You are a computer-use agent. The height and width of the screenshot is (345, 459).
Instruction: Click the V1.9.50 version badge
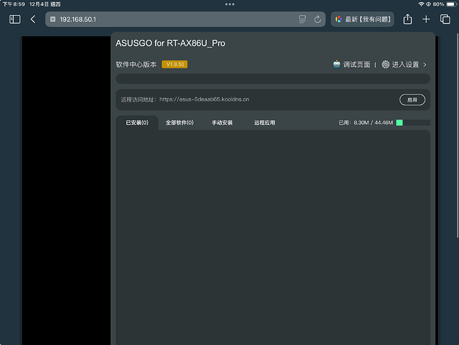click(x=174, y=64)
